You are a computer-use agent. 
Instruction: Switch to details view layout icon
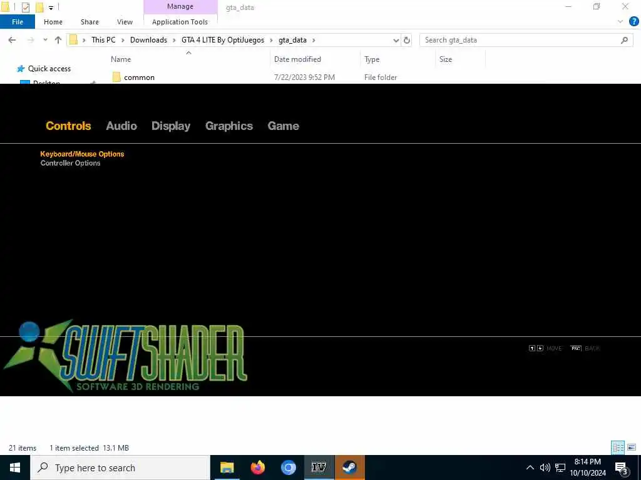click(x=618, y=447)
